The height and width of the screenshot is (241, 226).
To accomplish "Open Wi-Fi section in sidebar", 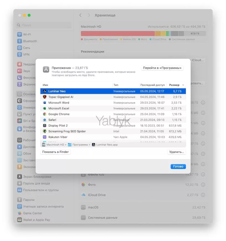I will (27, 34).
